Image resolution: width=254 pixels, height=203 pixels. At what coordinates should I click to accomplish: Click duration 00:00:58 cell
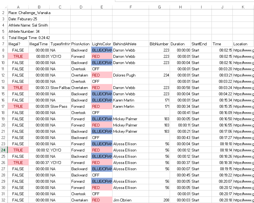coord(180,87)
